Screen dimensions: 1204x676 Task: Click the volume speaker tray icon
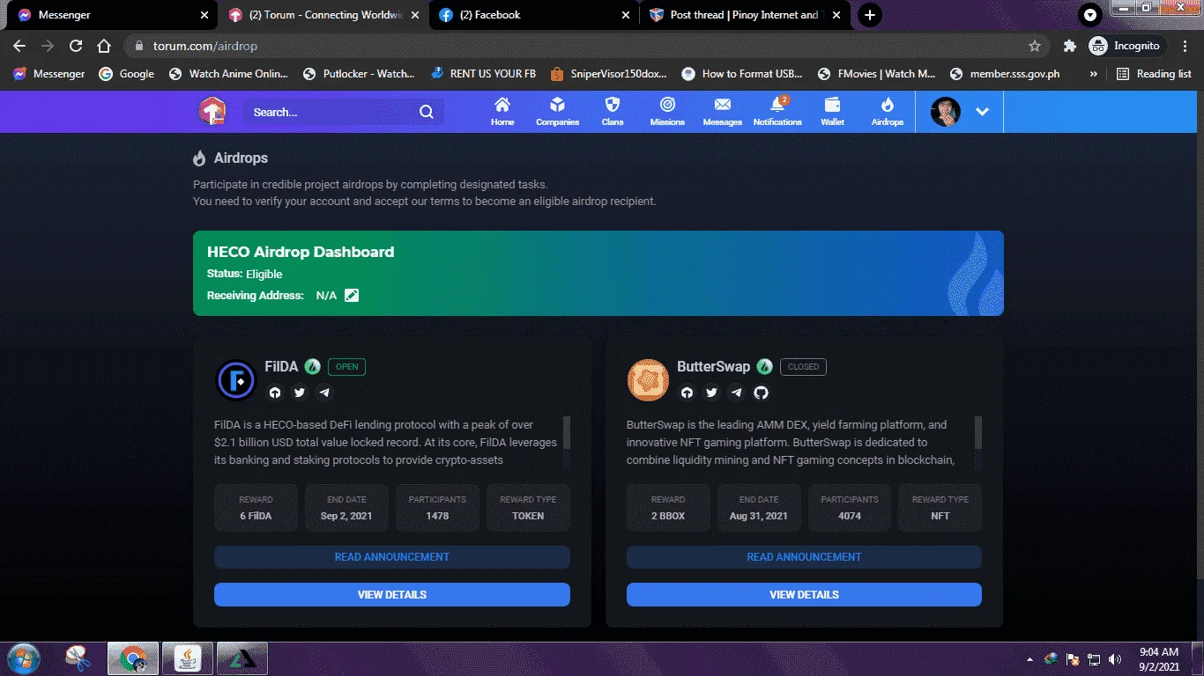(x=1114, y=658)
